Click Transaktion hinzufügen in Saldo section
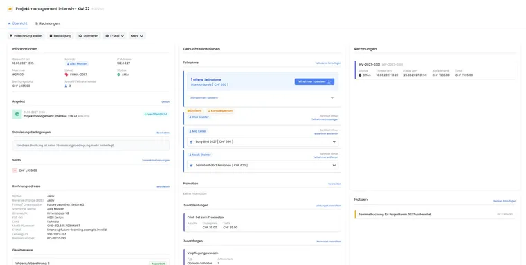The image size is (526, 265). coord(156,161)
